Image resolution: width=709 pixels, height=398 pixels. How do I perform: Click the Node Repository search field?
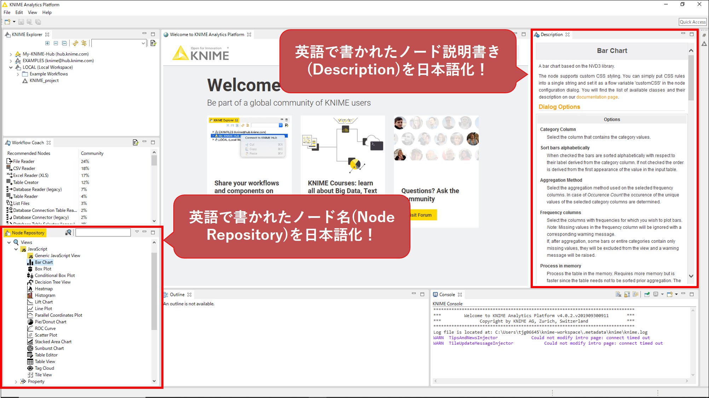click(x=103, y=232)
